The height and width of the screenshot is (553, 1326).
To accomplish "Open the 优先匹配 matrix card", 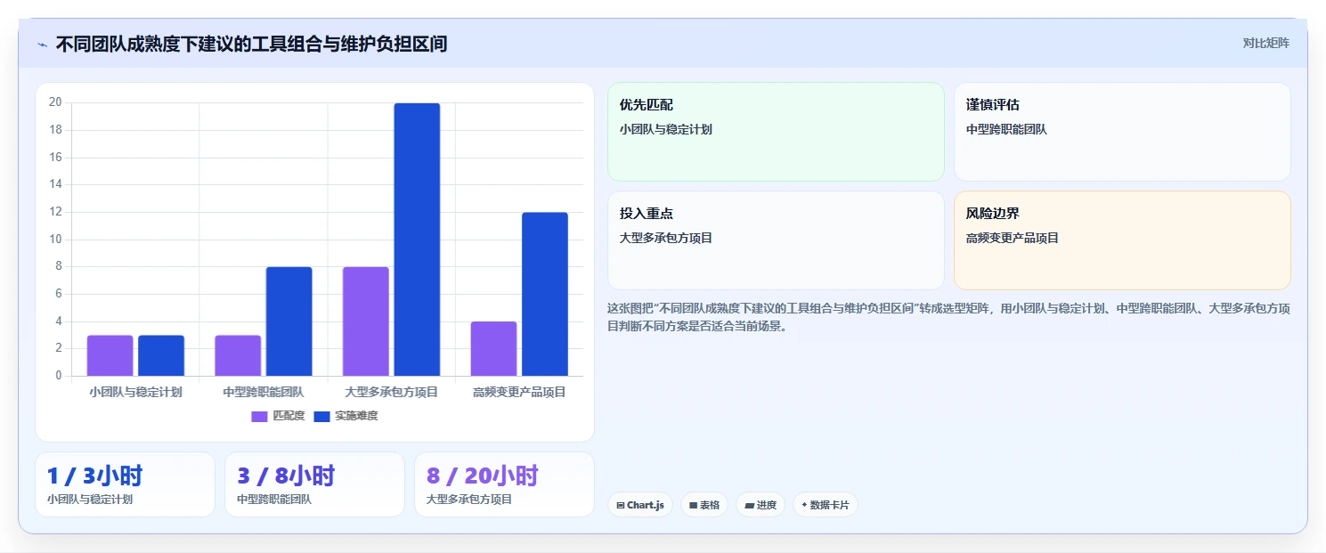I will click(776, 132).
